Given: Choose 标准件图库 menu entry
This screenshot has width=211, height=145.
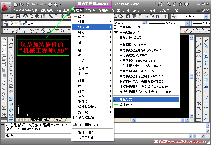Looking at the screenshot, I should point(92,133).
